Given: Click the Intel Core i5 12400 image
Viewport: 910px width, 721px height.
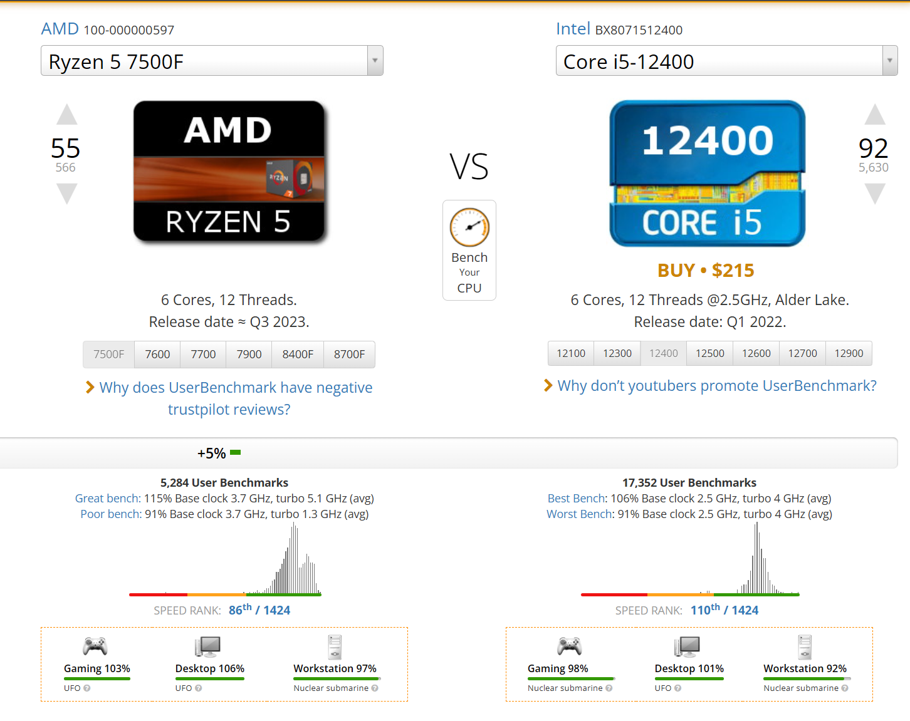Looking at the screenshot, I should pyautogui.click(x=708, y=174).
